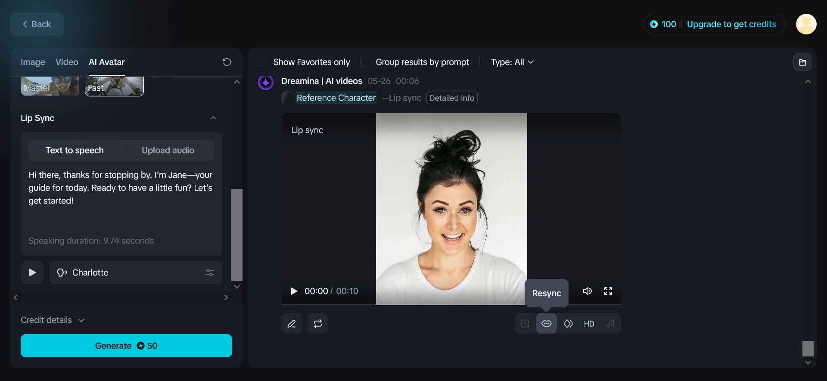This screenshot has width=827, height=381.
Task: Select the AI Avatar tab
Action: (107, 62)
